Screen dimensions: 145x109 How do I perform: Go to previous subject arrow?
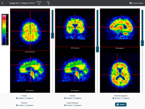39,4
